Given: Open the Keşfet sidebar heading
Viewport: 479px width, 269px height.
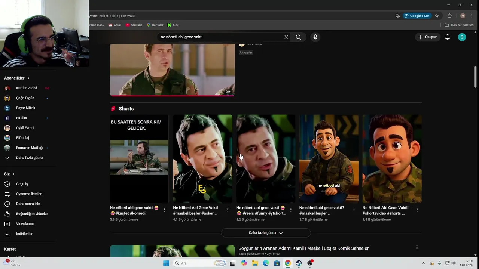Looking at the screenshot, I should click(x=10, y=249).
